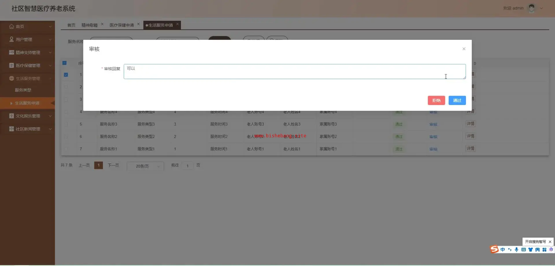Expand the 文化娱乐管理 menu chevron

50,116
